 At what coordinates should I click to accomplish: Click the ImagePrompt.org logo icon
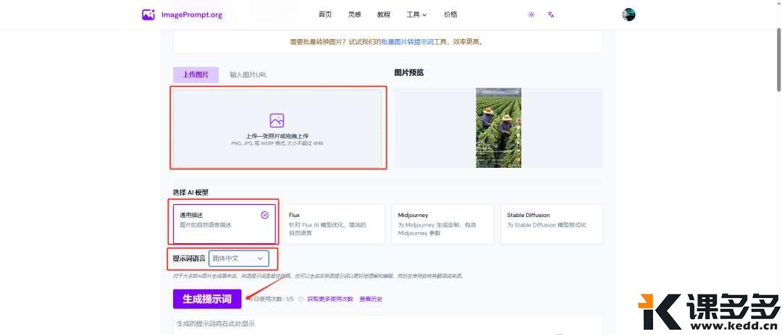148,14
